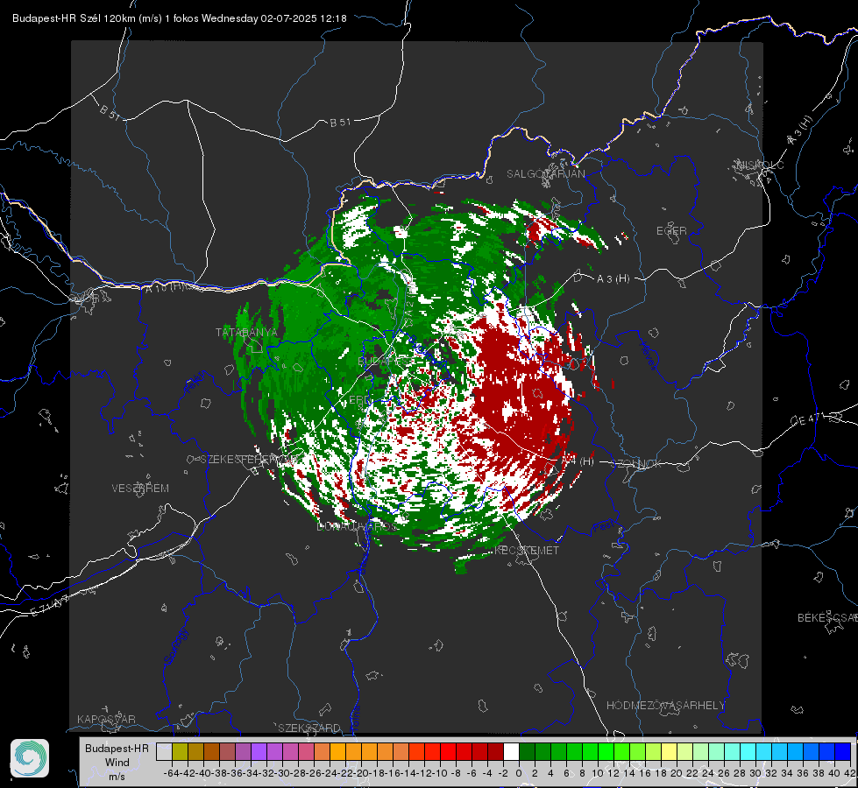Choose the orange swatch between -24 and -22
This screenshot has width=858, height=788.
point(337,752)
